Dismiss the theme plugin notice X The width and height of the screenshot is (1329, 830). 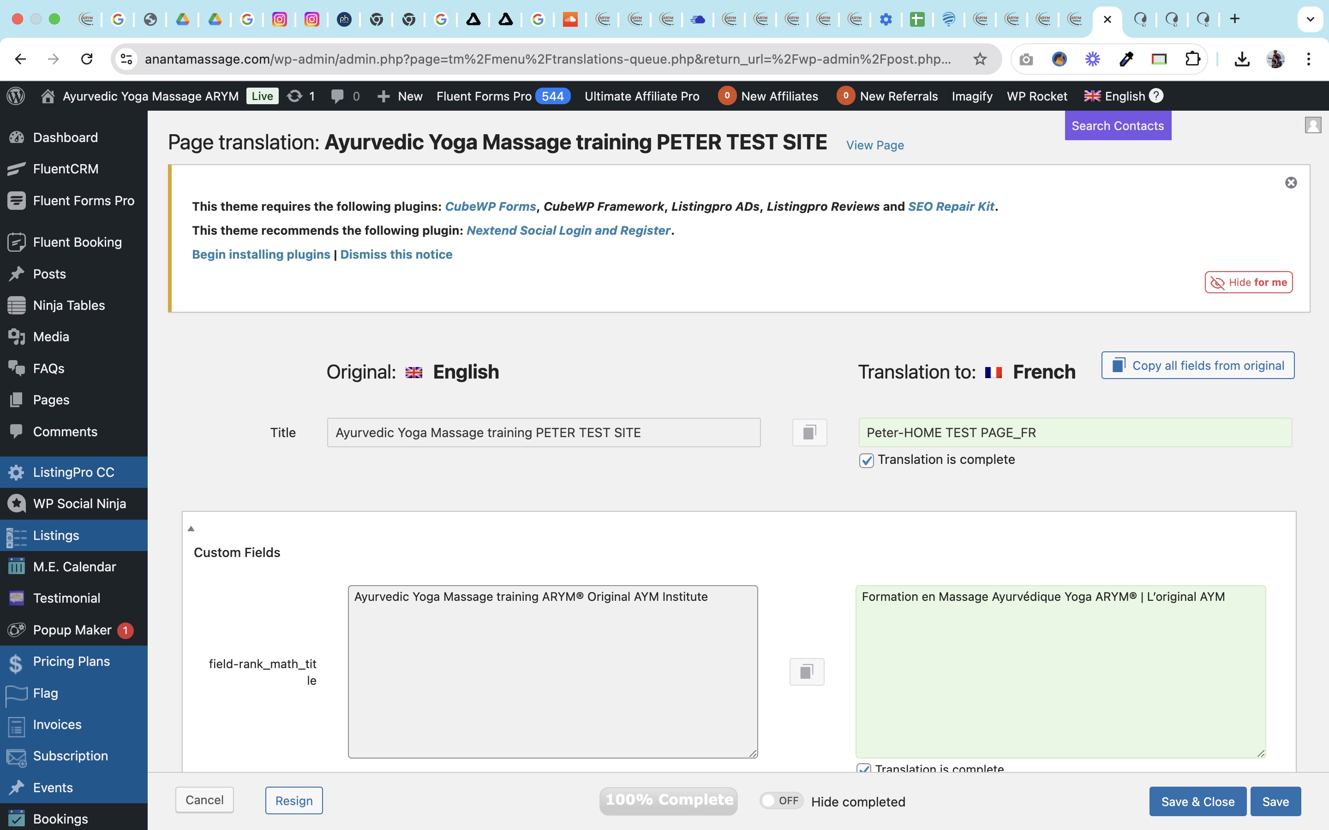click(x=1291, y=183)
